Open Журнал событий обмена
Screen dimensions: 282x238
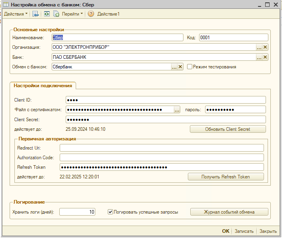[x=229, y=212]
